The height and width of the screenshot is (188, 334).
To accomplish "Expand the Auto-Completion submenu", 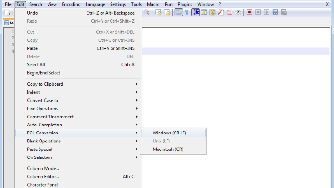I will pyautogui.click(x=79, y=125).
